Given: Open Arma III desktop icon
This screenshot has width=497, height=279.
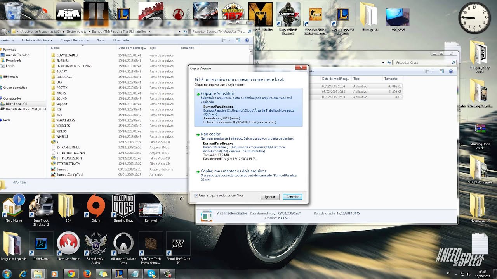Looking at the screenshot, I should [x=68, y=11].
